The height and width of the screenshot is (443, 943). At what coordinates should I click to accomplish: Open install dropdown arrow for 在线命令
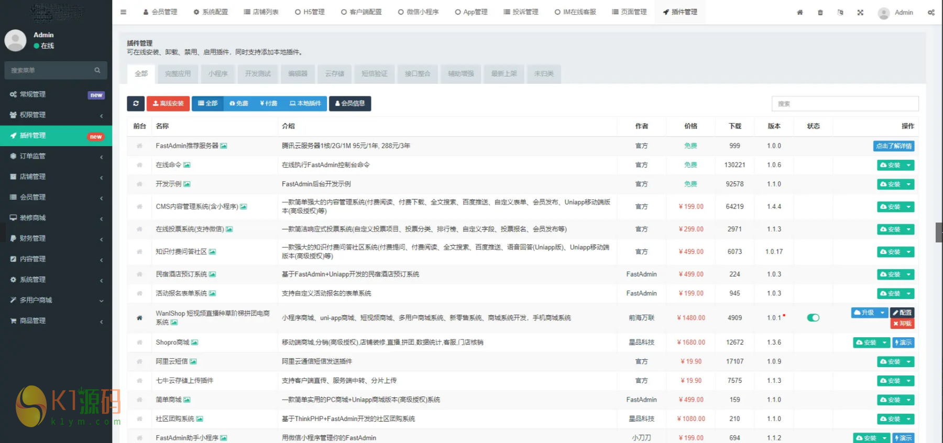pos(908,165)
